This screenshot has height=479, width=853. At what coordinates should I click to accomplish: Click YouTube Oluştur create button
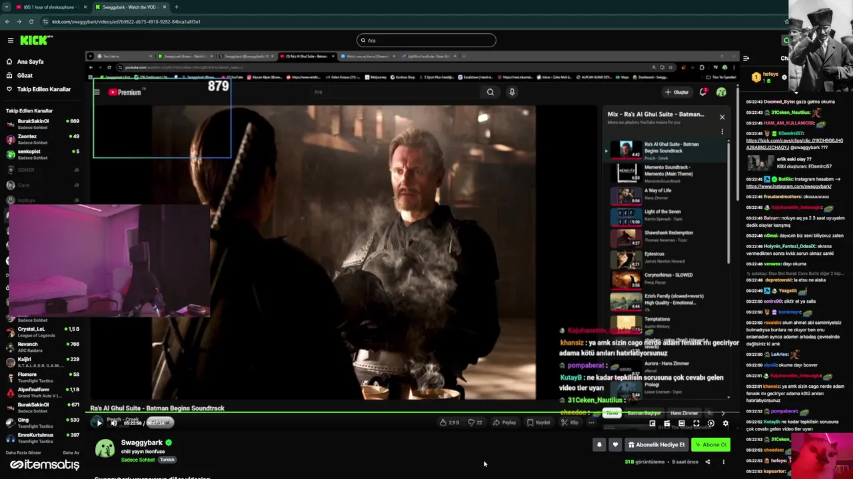[677, 92]
